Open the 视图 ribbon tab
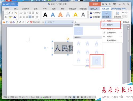The image size is (133, 101). point(54,9)
